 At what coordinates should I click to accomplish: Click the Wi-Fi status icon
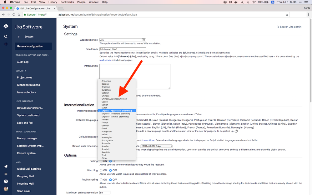(x=254, y=2)
